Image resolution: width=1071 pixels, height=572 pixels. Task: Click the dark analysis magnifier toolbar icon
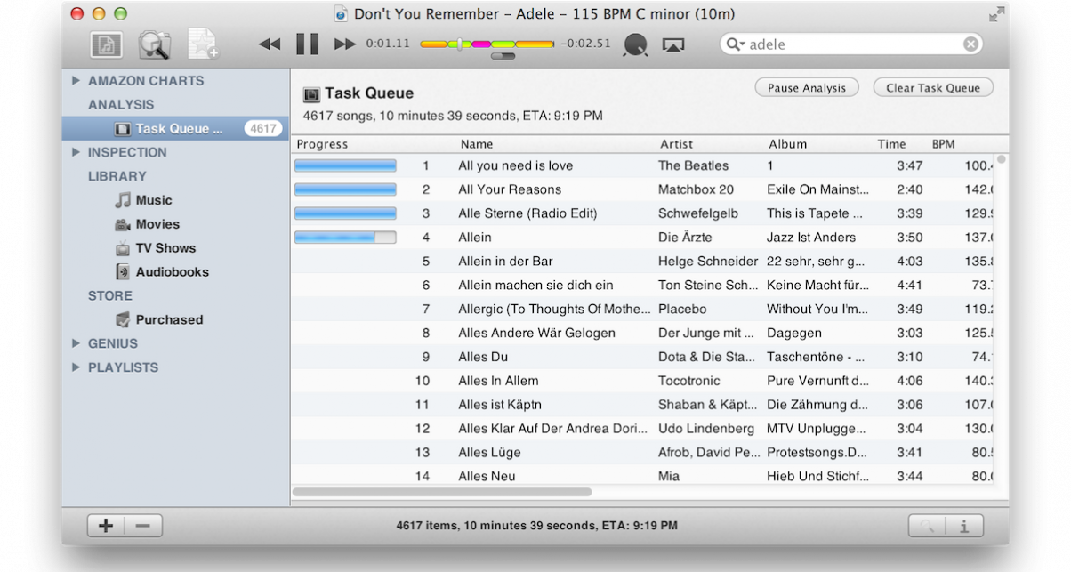click(635, 44)
